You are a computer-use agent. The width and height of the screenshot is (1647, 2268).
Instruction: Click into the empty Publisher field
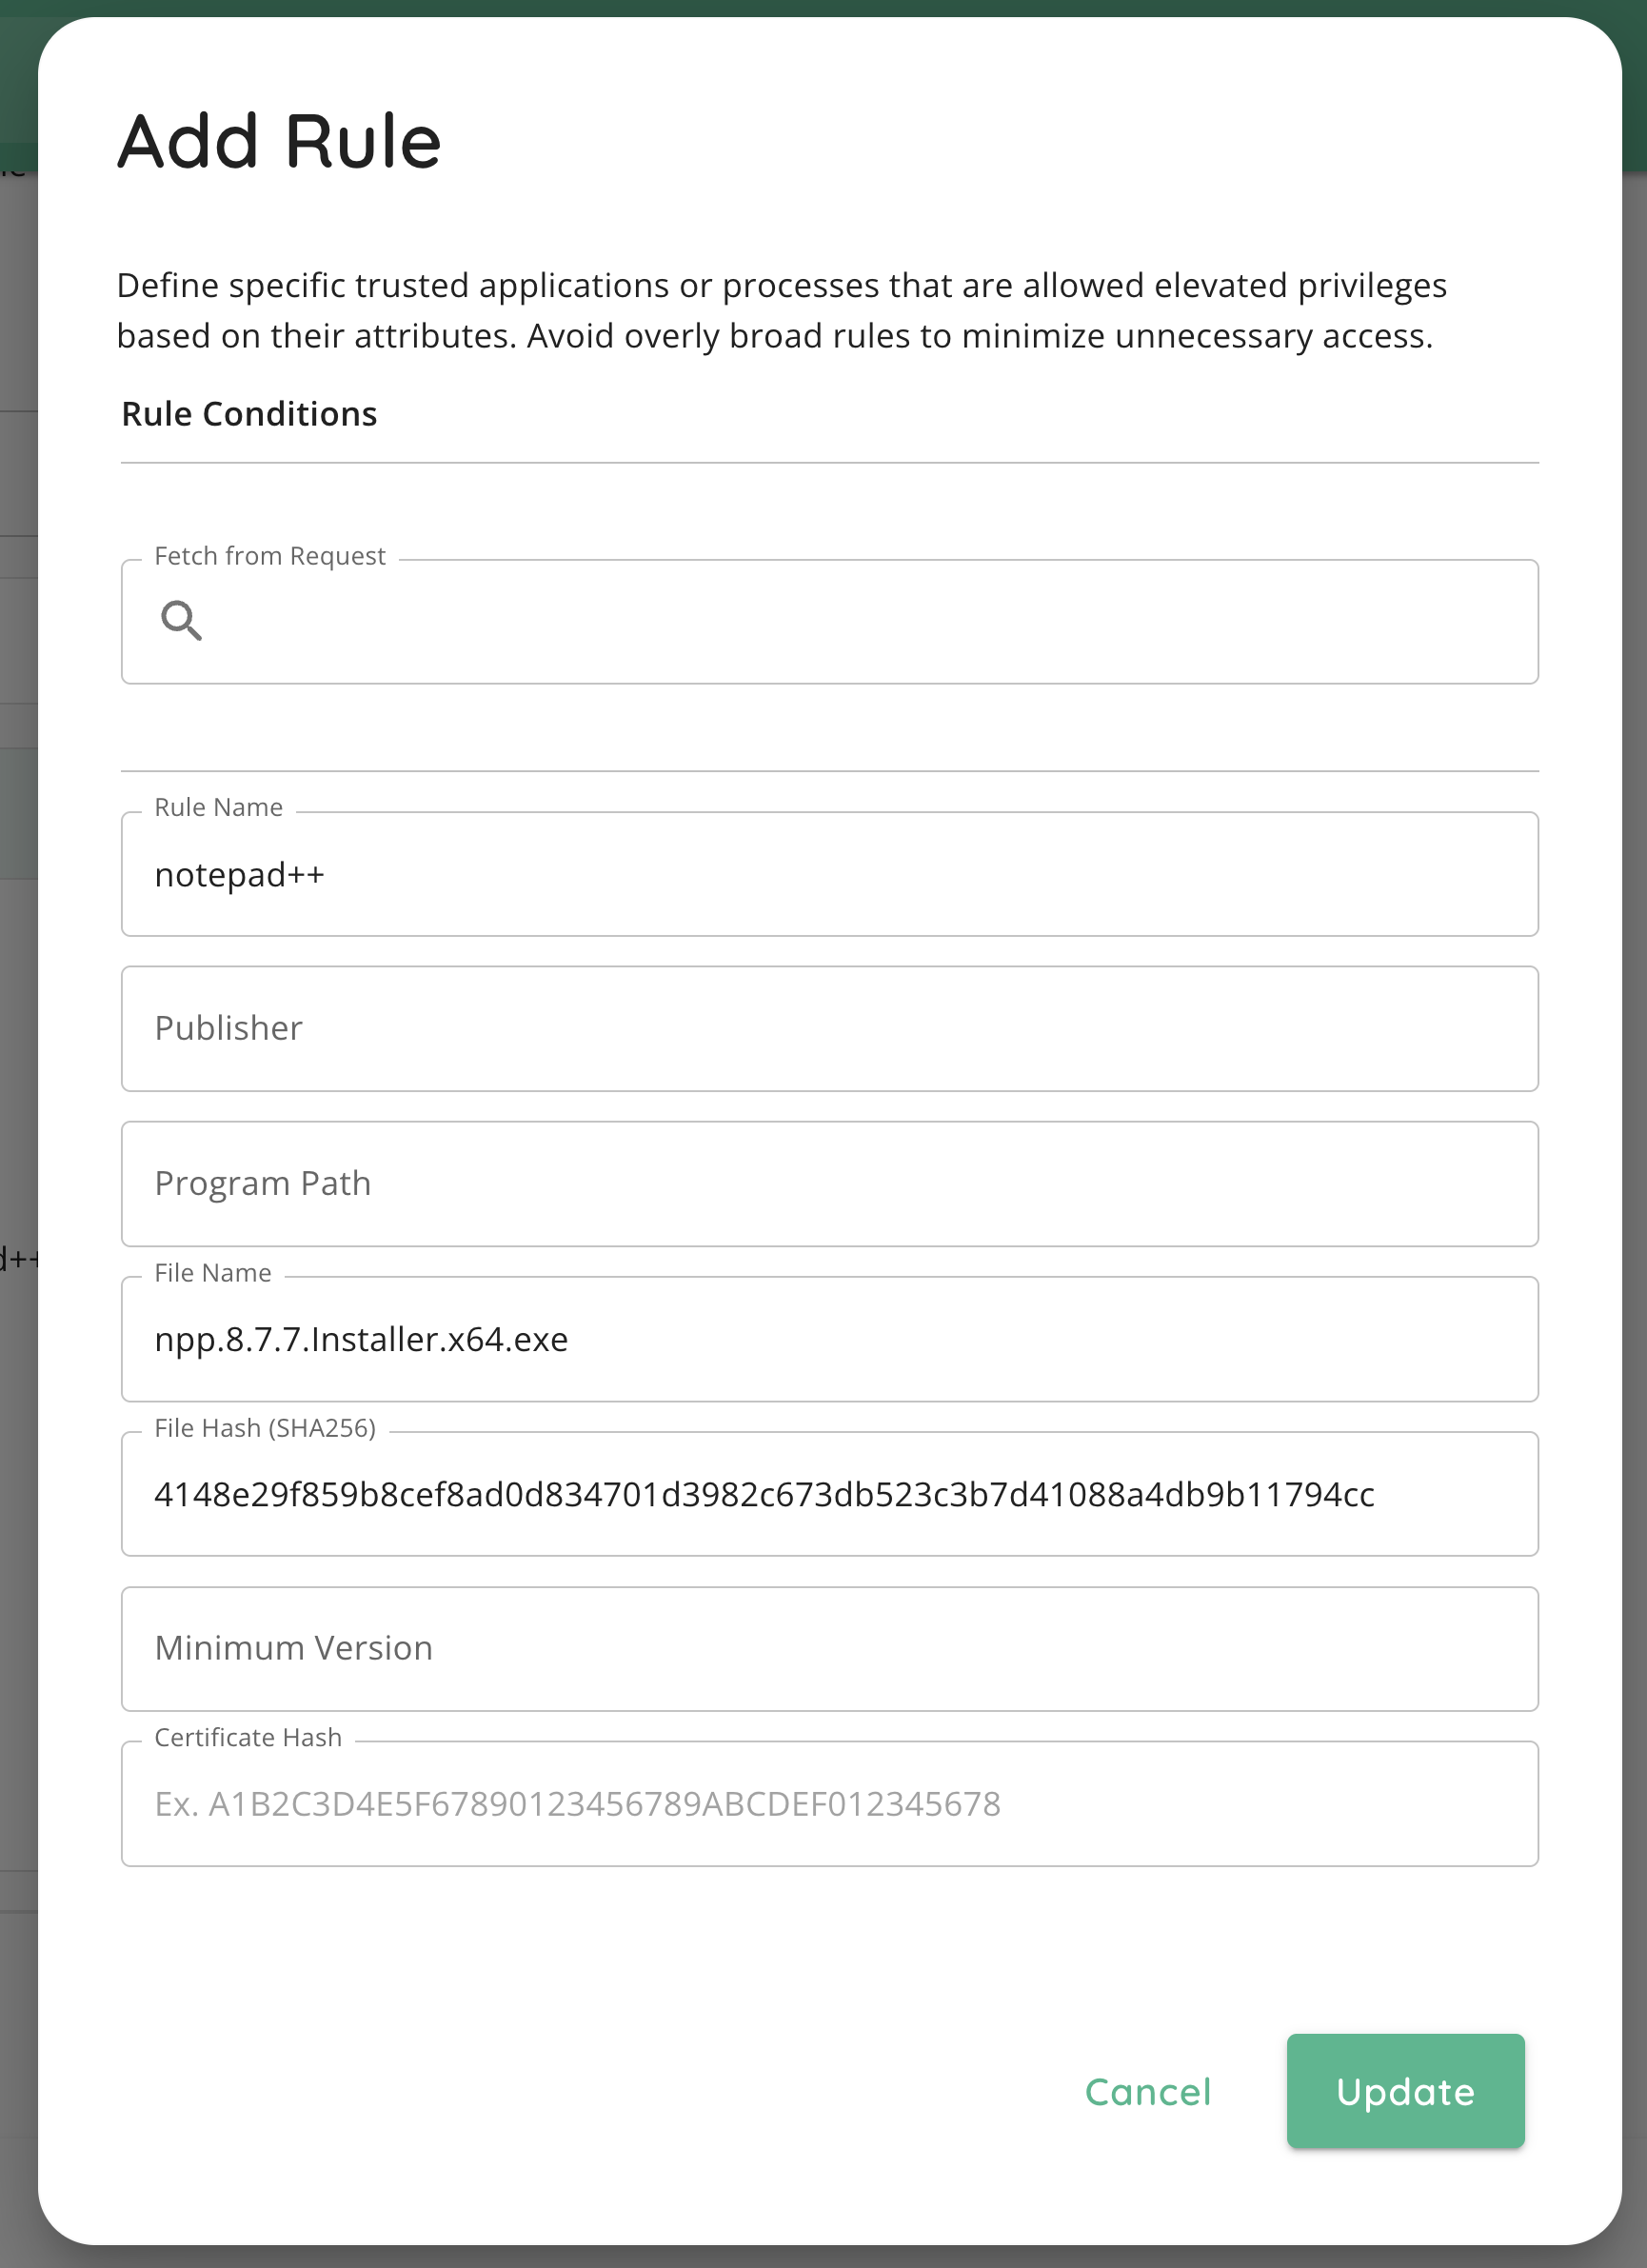(x=829, y=1029)
